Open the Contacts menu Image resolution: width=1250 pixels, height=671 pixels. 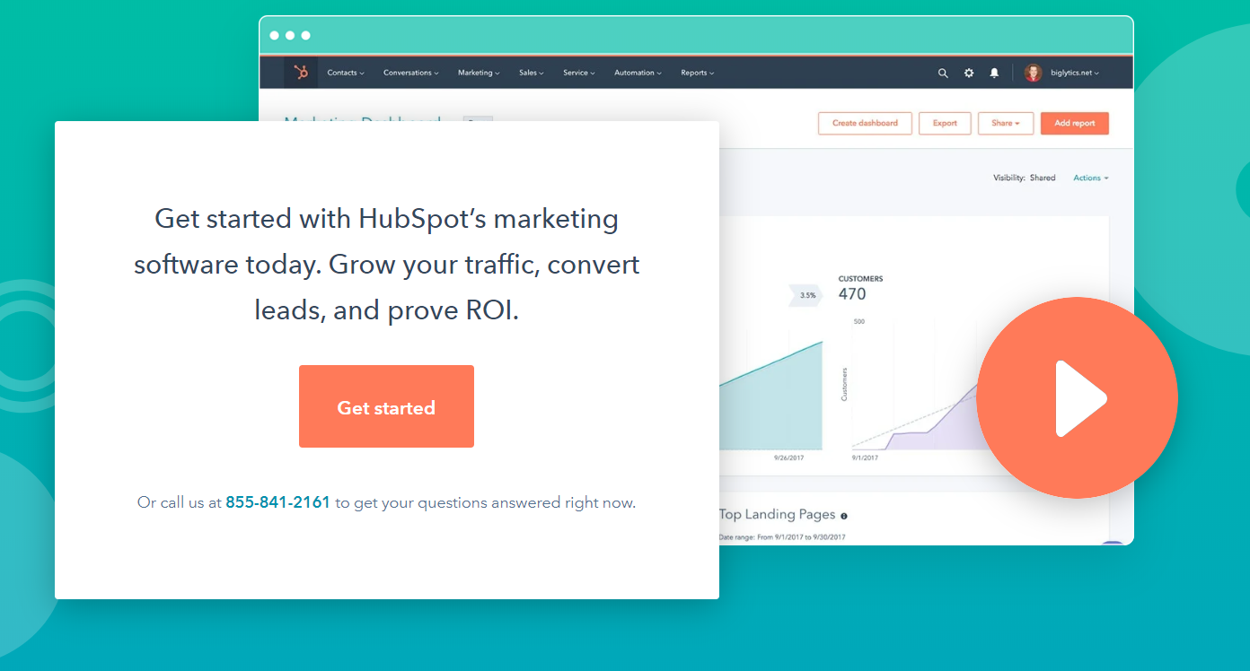[x=345, y=73]
